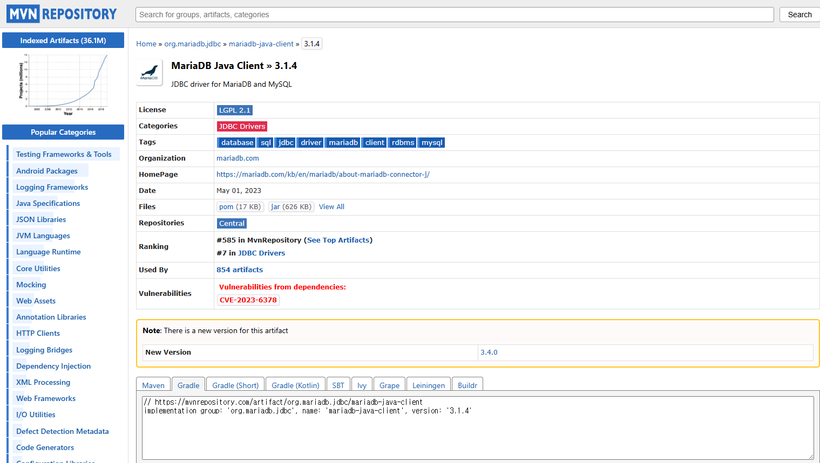Viewport: 820px width, 463px height.
Task: Open XML Processing category
Action: [43, 382]
